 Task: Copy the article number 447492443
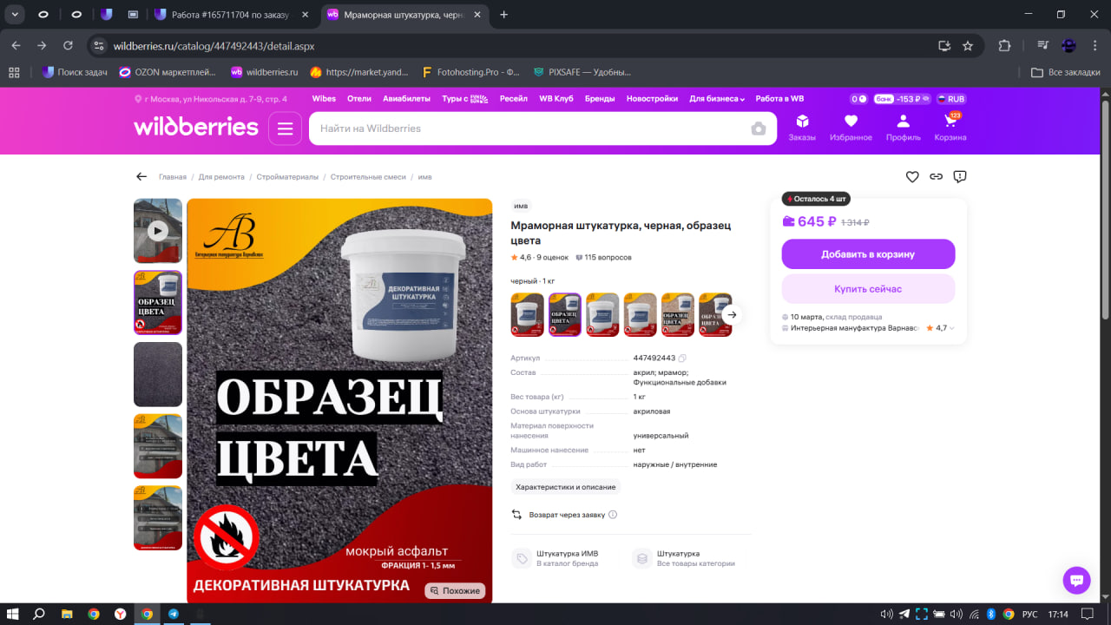[682, 358]
